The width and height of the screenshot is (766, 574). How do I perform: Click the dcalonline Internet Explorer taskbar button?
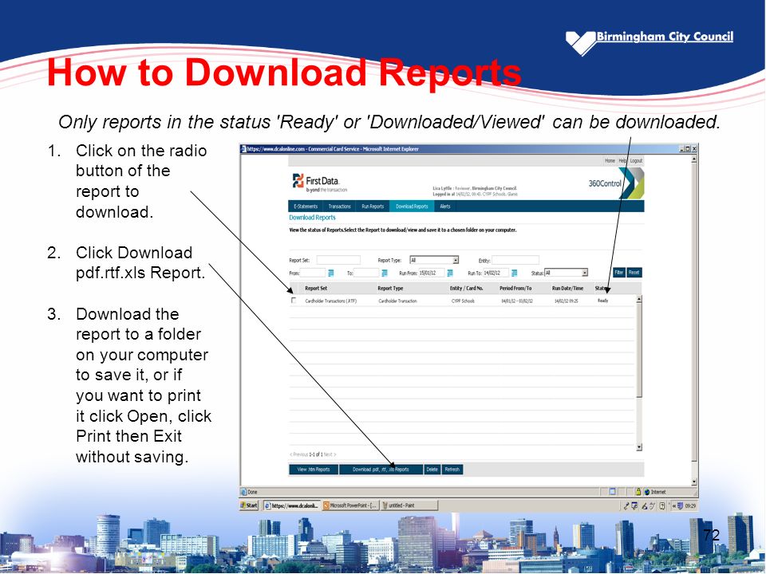coord(292,505)
